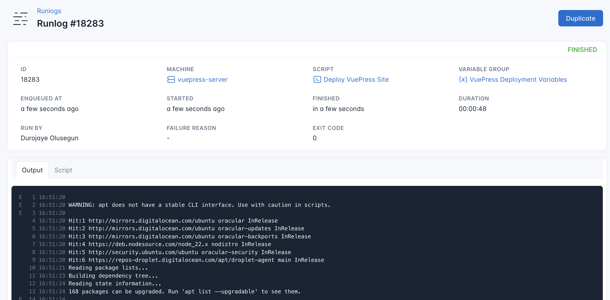Select the Output tab
The image size is (610, 300).
point(32,170)
